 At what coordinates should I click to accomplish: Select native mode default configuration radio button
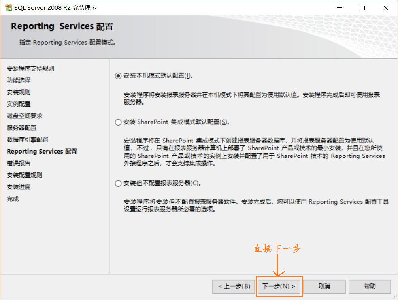(118, 76)
